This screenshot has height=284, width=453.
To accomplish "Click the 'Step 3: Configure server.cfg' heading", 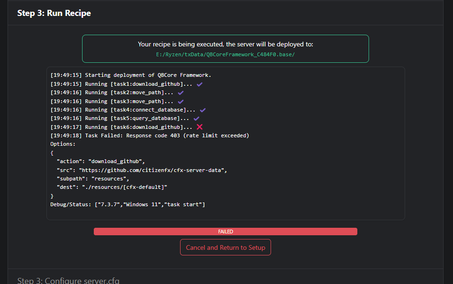I will [68, 281].
